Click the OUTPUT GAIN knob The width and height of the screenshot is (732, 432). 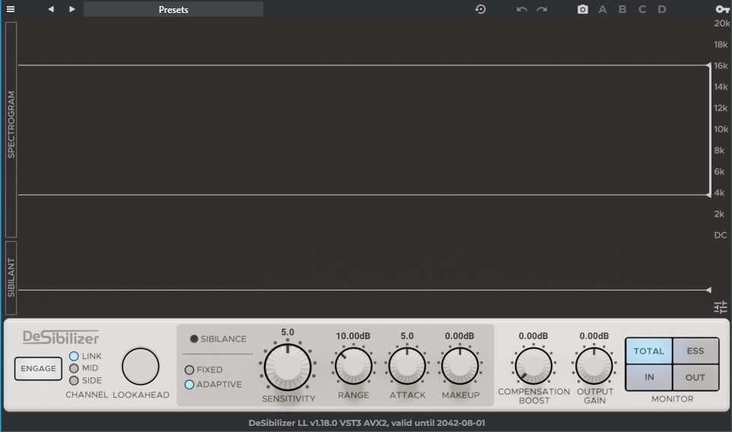click(x=594, y=367)
